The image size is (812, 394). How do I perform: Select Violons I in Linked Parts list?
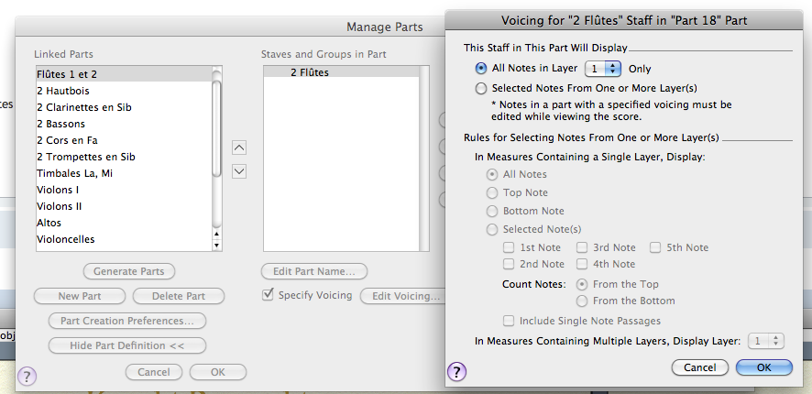tap(58, 190)
